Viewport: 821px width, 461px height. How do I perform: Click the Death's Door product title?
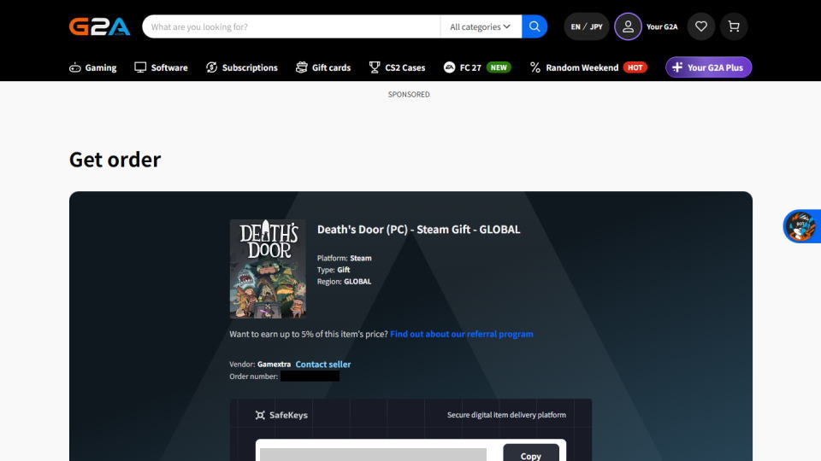click(x=419, y=230)
